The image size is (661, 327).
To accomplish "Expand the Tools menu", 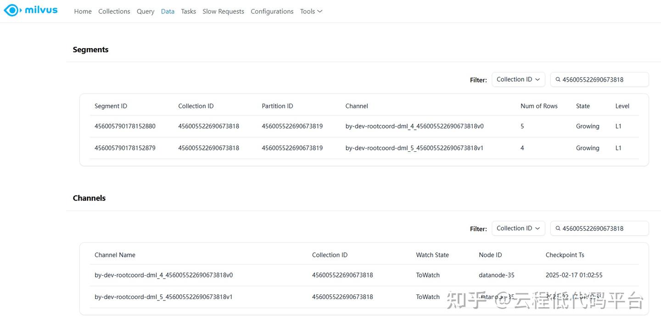I will [x=311, y=11].
